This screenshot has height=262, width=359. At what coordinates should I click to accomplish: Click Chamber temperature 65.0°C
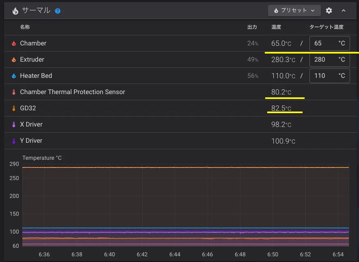coord(281,43)
